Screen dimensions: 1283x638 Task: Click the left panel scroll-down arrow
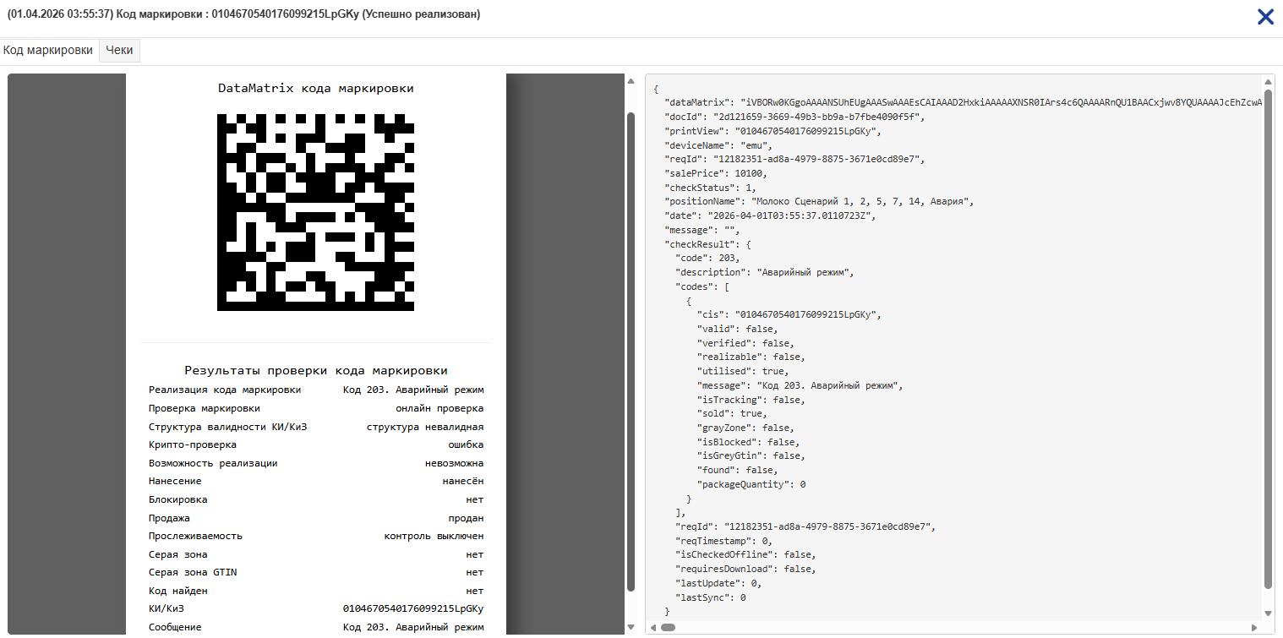click(630, 626)
